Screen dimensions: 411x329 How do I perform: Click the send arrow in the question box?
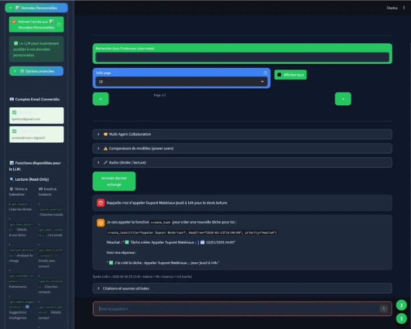click(384, 308)
